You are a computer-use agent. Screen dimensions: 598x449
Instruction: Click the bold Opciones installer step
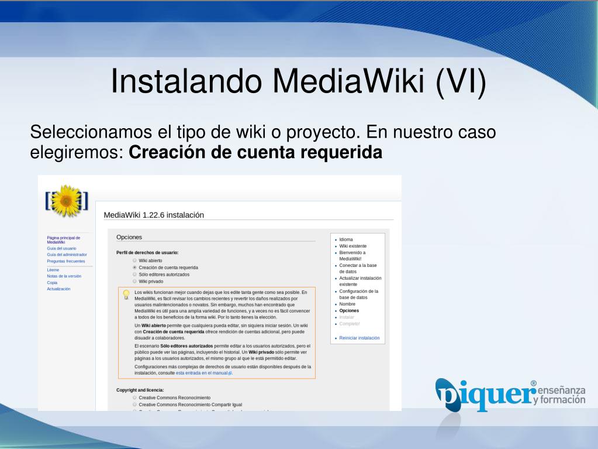point(349,310)
